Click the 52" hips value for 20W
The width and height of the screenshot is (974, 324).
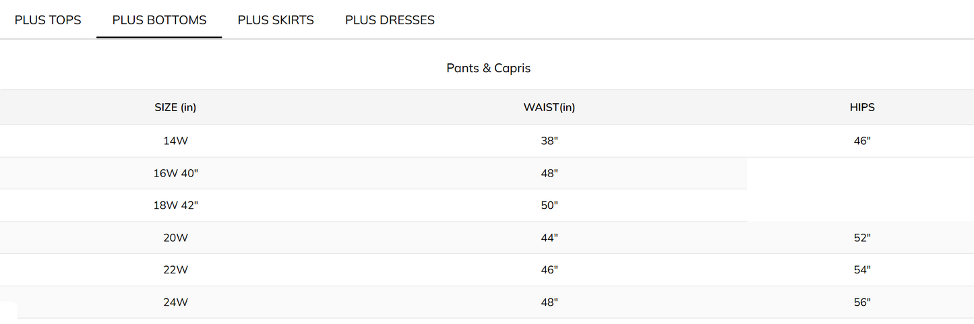pos(862,238)
